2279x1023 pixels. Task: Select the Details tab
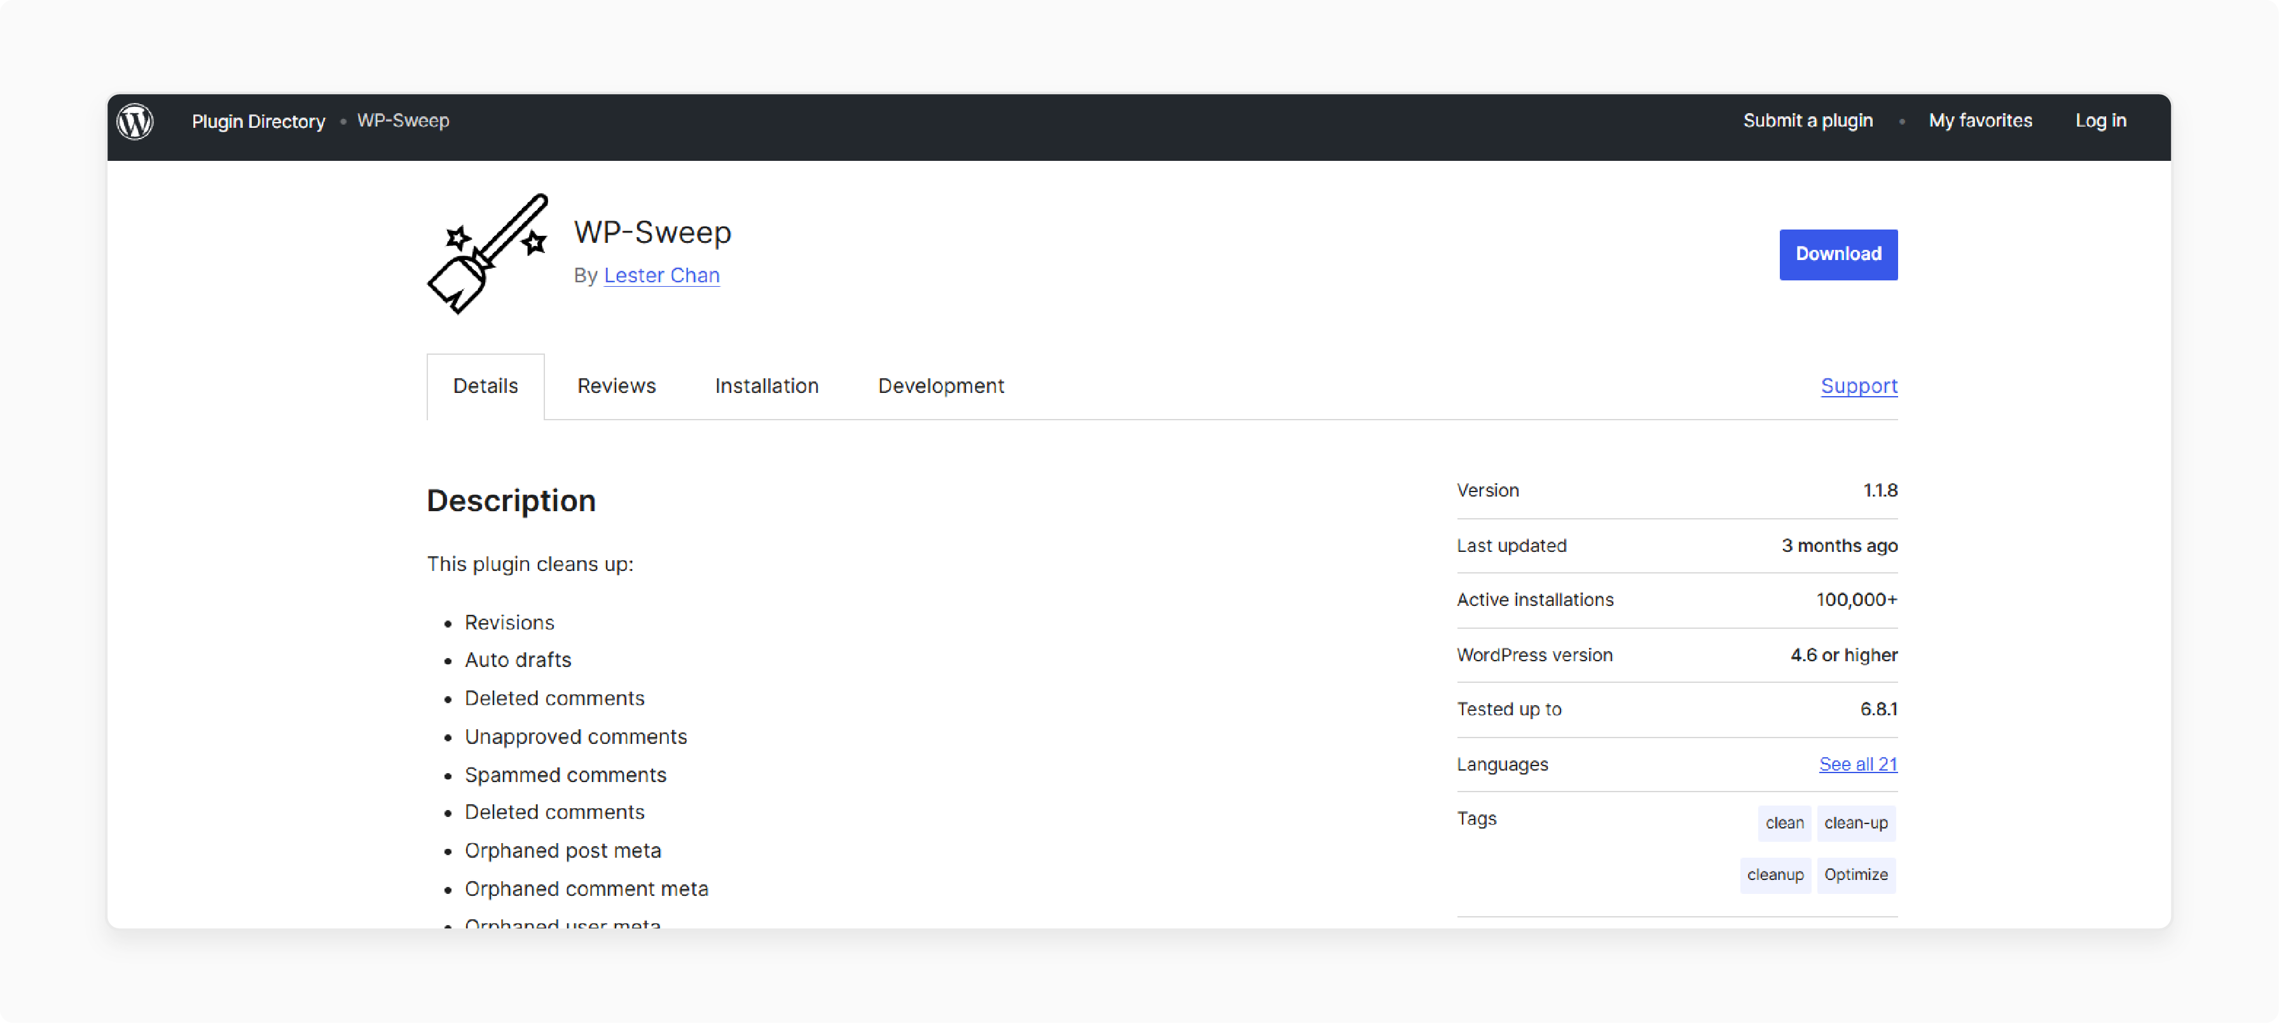tap(486, 386)
